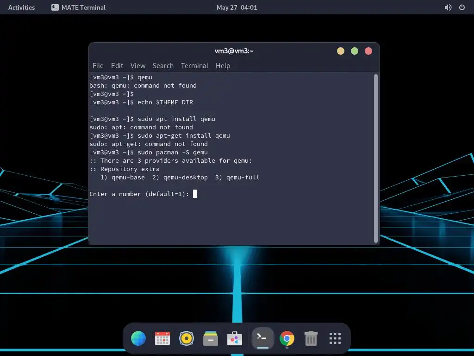Launch the Software store bag icon
This screenshot has width=474, height=356.
pos(235,338)
